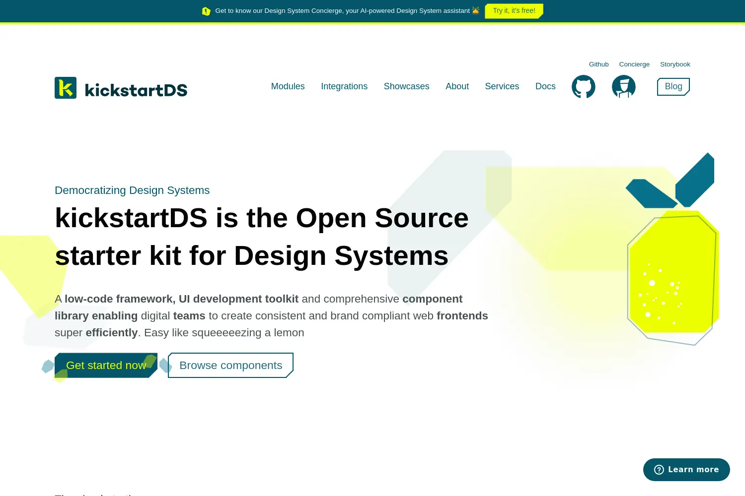Click the kickstartDS wordmark
Viewport: 745px width, 496px height.
pos(136,90)
